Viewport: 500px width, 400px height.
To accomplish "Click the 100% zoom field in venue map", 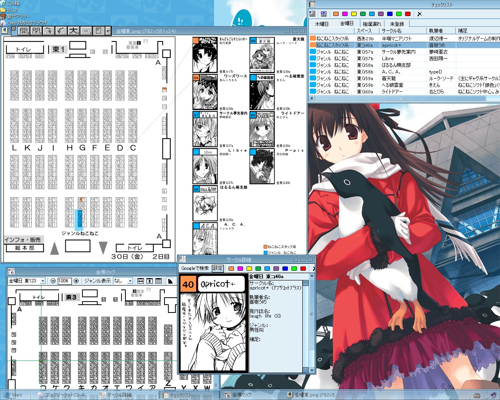I will click(x=64, y=281).
